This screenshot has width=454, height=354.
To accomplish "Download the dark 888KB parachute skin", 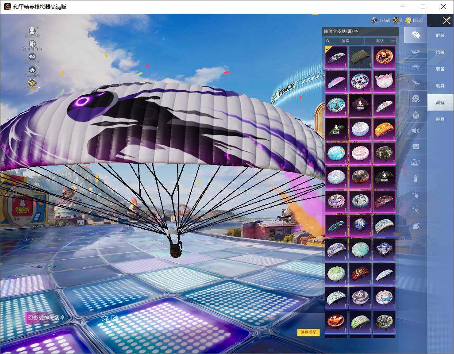I will point(384,177).
